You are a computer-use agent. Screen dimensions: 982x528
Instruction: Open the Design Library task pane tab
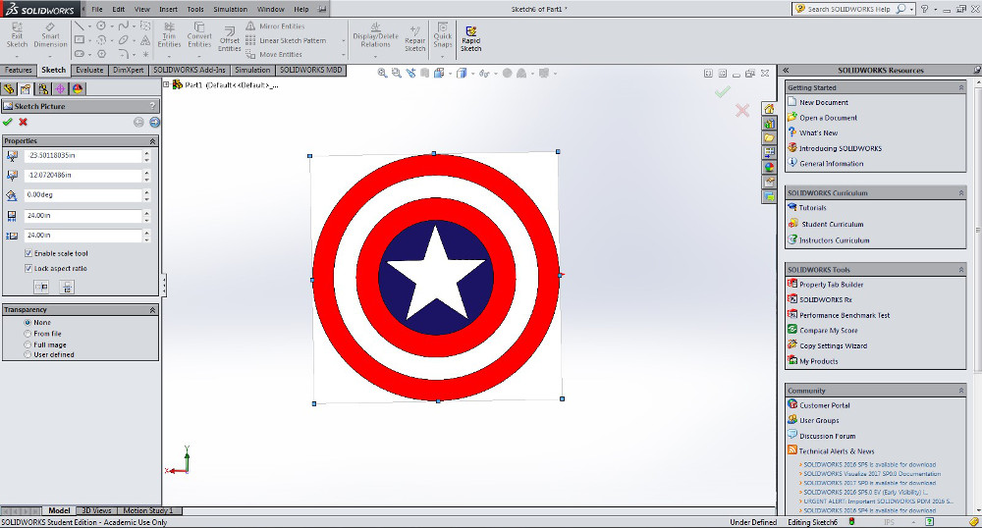[x=769, y=124]
